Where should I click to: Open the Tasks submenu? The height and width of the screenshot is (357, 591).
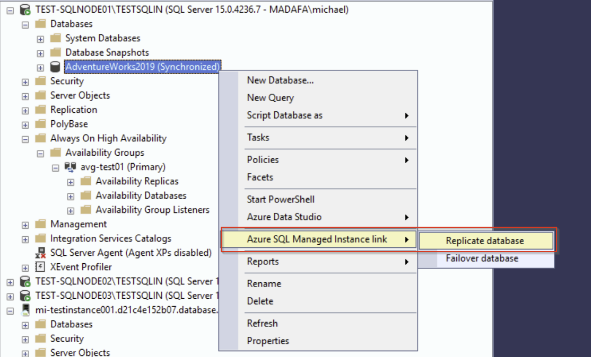(x=318, y=137)
